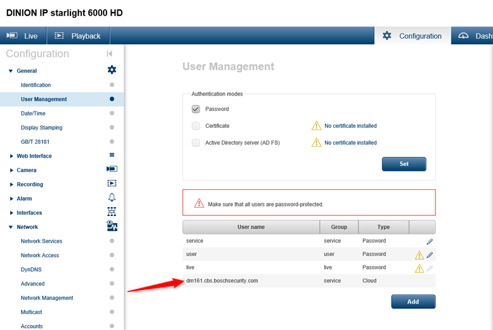Image resolution: width=493 pixels, height=330 pixels.
Task: Open Display Stamping settings
Action: 41,127
